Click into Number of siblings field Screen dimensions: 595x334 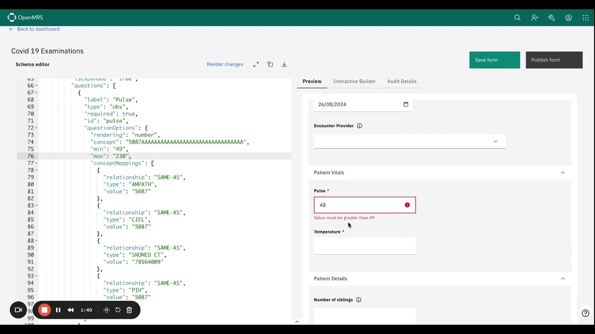(365, 315)
